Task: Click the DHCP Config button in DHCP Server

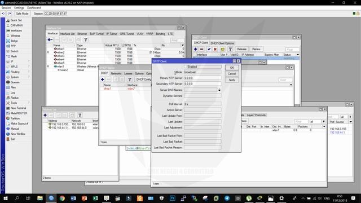Action: coord(144,80)
